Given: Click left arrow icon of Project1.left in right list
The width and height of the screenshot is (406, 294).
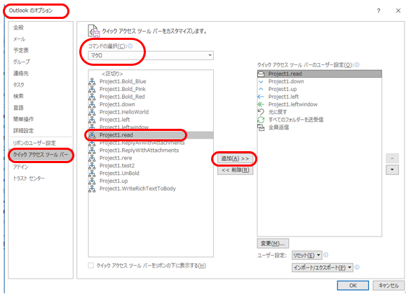Looking at the screenshot, I should (261, 97).
